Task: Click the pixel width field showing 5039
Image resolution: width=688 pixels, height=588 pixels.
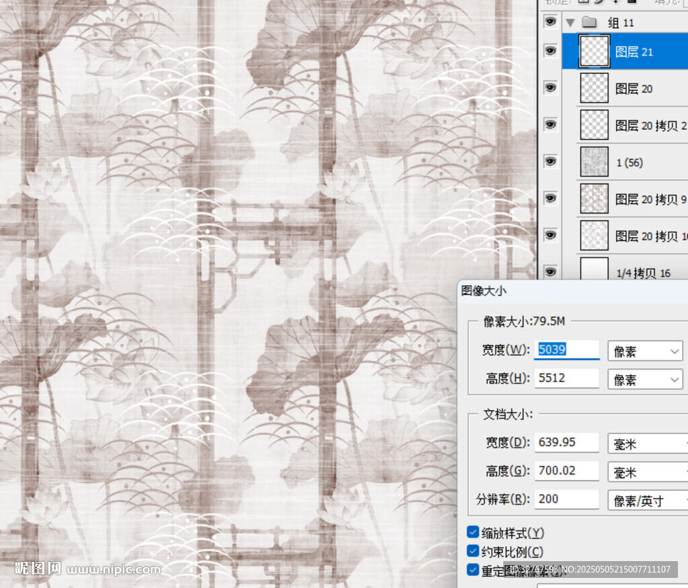Action: [566, 349]
